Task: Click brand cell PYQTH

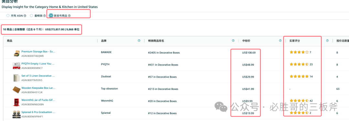Action: point(105,64)
